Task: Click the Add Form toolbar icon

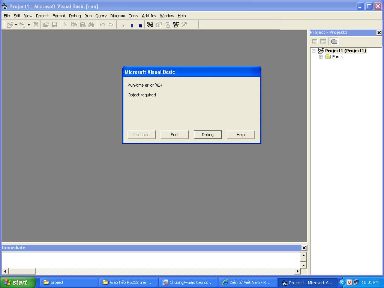Action: (x=22, y=25)
